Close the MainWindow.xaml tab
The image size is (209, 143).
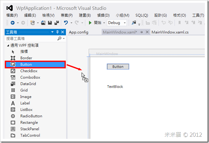tap(147, 32)
